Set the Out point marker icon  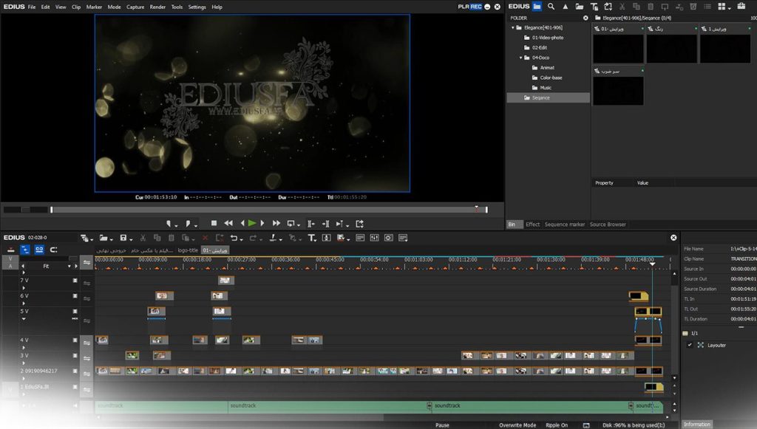(x=188, y=224)
